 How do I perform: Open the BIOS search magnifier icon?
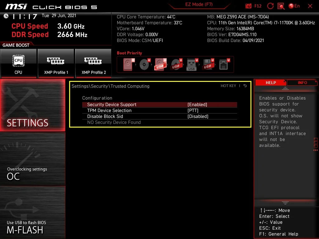pos(281,6)
